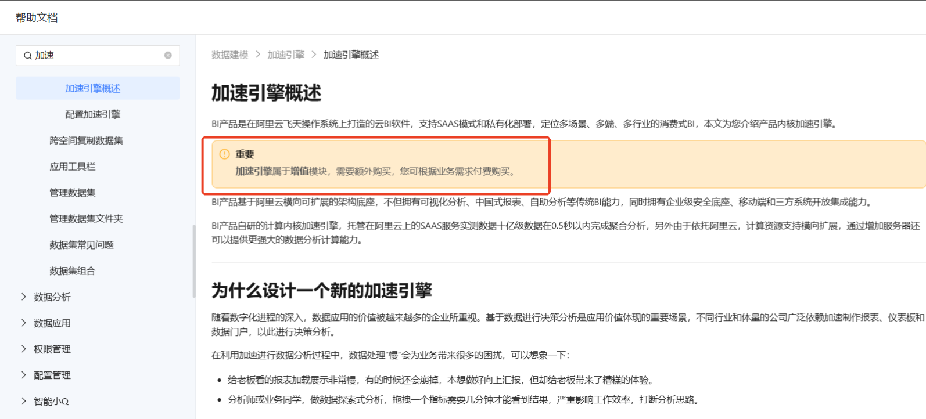Open 数据集常见问题 page
The height and width of the screenshot is (419, 926).
(x=81, y=245)
